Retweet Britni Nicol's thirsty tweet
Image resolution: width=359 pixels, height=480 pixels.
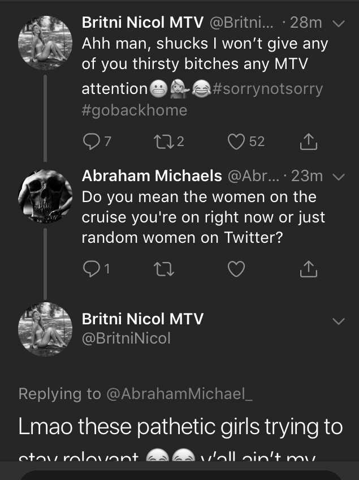click(168, 142)
